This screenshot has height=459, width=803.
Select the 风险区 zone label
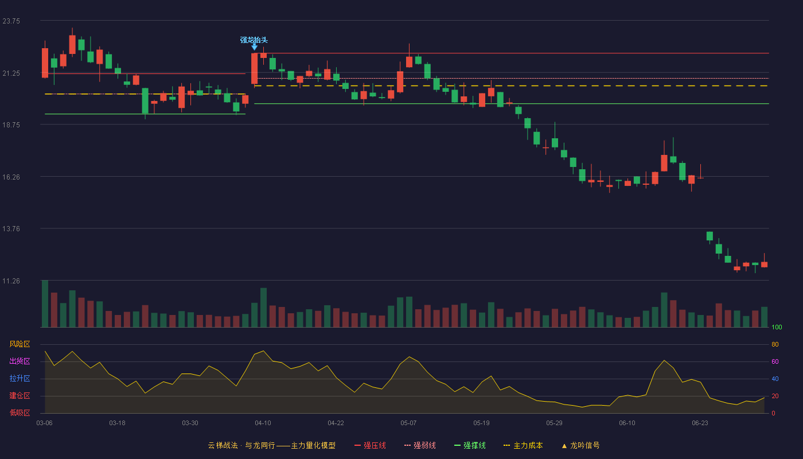coord(20,344)
